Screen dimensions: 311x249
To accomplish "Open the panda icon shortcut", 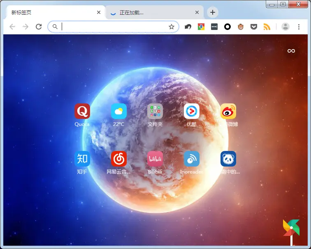I will coord(228,159).
